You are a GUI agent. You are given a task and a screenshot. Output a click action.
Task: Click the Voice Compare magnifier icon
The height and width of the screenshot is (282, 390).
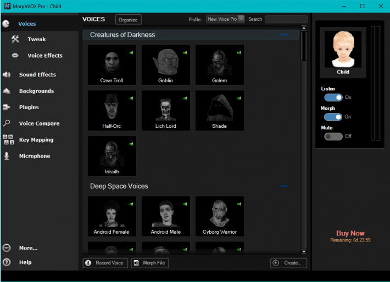(7, 123)
